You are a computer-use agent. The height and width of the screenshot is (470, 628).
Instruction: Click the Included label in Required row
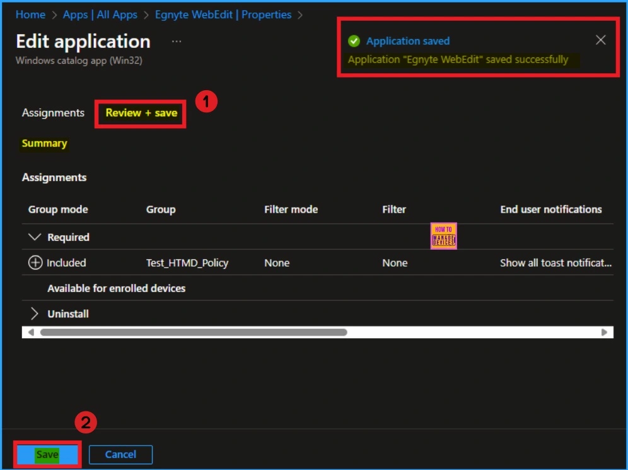pyautogui.click(x=66, y=263)
